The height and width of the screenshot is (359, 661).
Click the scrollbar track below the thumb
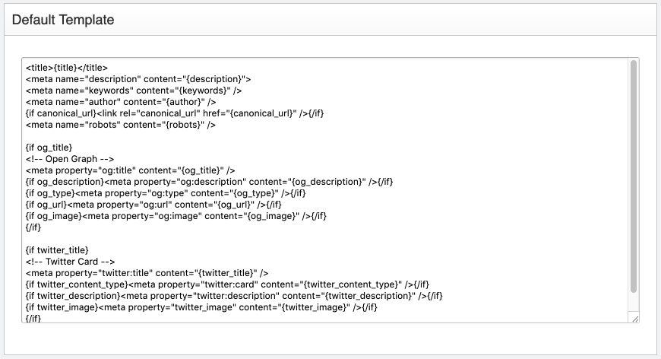(x=633, y=303)
